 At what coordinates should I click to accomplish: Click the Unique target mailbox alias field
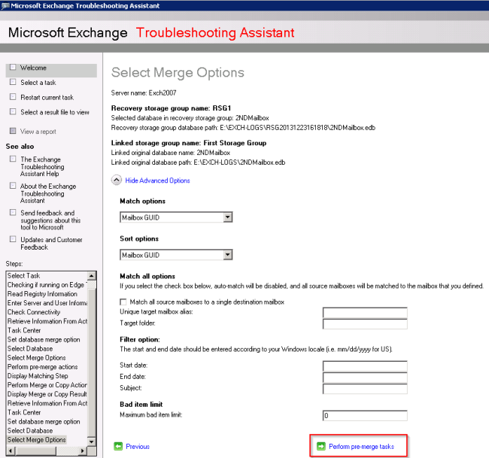click(364, 312)
